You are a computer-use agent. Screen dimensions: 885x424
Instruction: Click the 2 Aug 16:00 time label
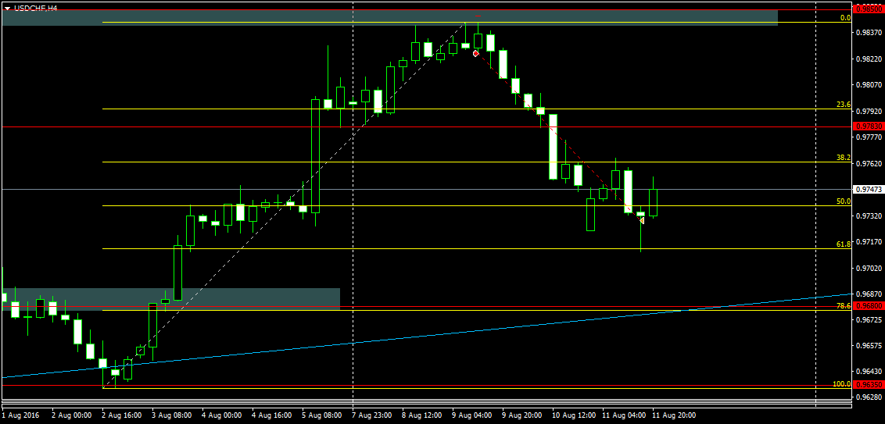(121, 415)
